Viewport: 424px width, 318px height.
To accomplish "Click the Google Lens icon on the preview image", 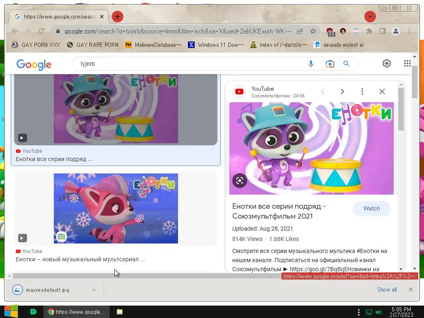I will (x=240, y=181).
